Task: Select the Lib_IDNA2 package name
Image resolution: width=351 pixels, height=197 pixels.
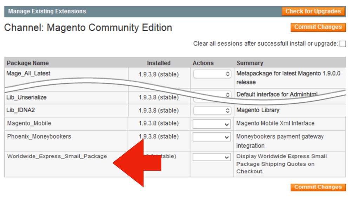Action: [21, 110]
